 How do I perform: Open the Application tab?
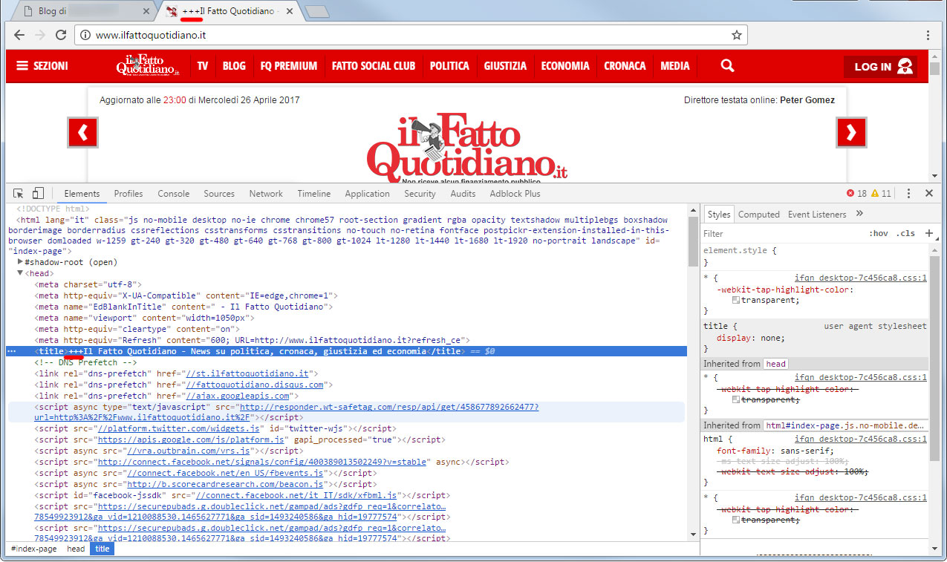coord(367,194)
